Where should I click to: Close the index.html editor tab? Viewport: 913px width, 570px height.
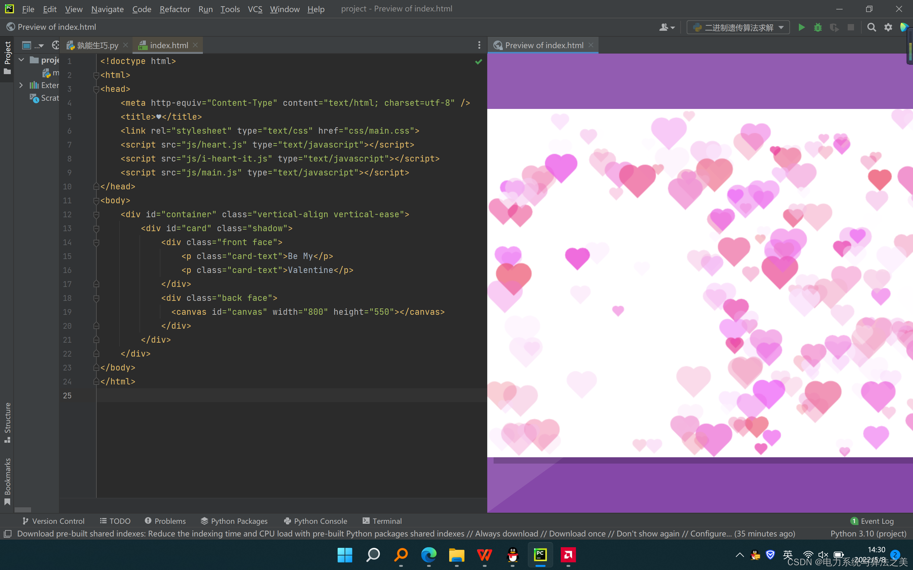pyautogui.click(x=195, y=45)
